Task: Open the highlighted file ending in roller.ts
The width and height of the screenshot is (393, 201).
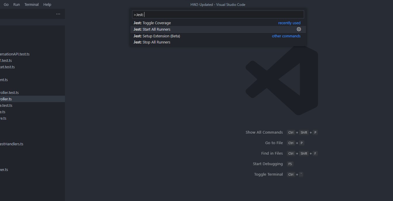Action: point(32,99)
